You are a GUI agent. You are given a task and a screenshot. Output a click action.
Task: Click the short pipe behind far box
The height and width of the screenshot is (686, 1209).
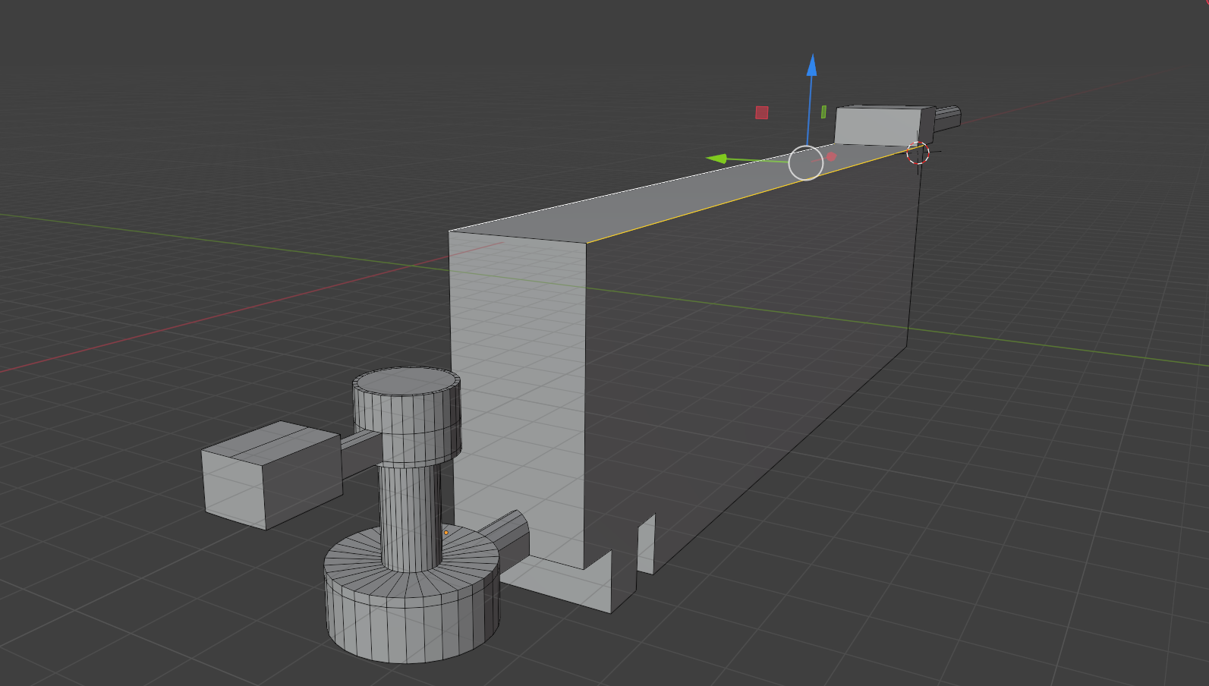[x=948, y=117]
